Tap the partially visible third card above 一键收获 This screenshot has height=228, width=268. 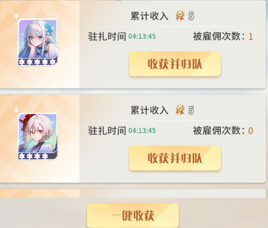(x=133, y=193)
